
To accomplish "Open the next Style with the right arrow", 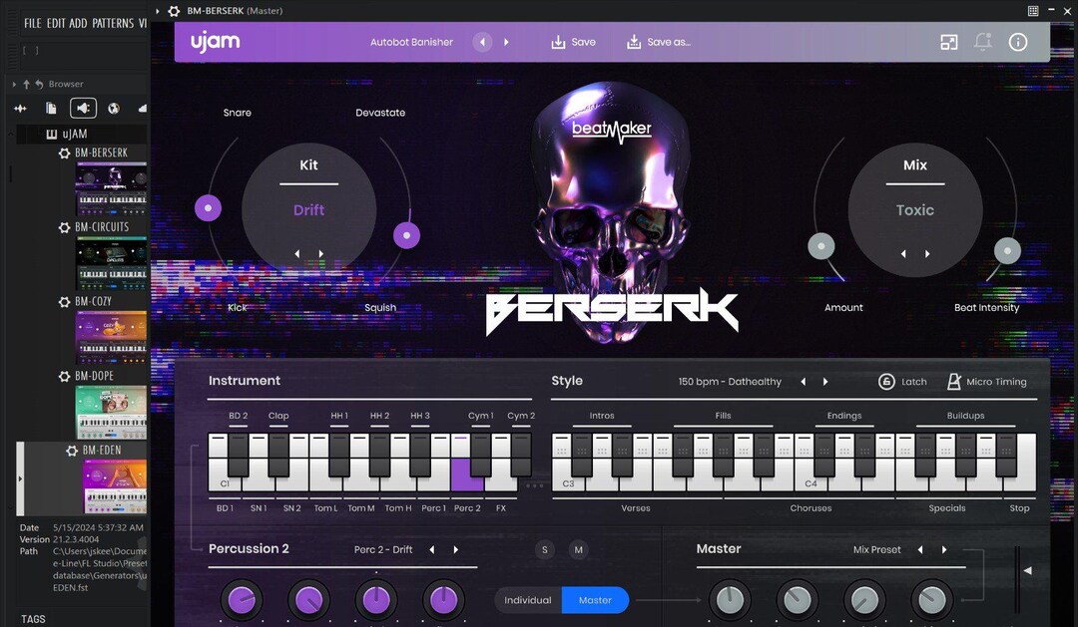I will [x=825, y=381].
